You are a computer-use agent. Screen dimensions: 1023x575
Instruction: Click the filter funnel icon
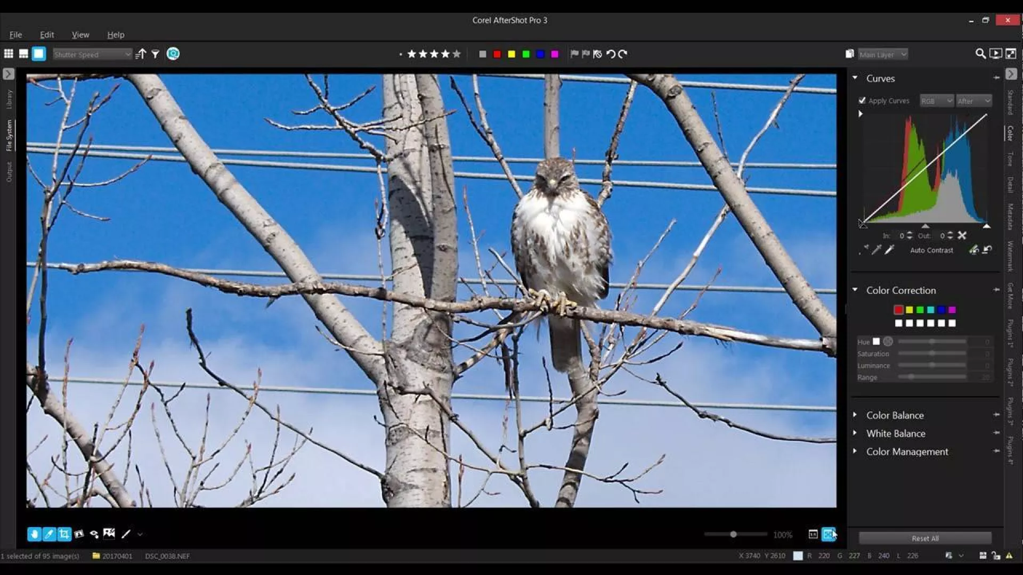156,54
